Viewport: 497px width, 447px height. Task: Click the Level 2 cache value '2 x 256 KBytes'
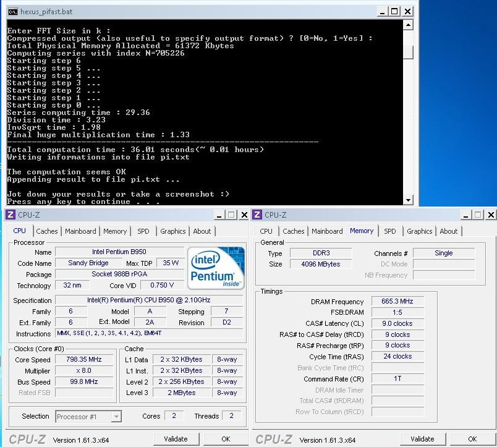coord(182,381)
